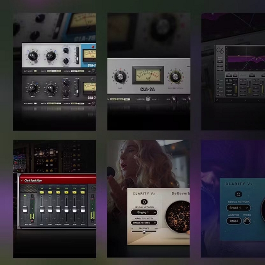
Task: Click the Gain knob on the CLA-2A
Action: click(120, 77)
